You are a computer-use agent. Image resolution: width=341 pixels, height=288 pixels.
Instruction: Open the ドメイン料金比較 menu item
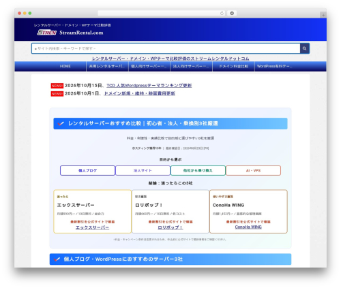click(233, 66)
